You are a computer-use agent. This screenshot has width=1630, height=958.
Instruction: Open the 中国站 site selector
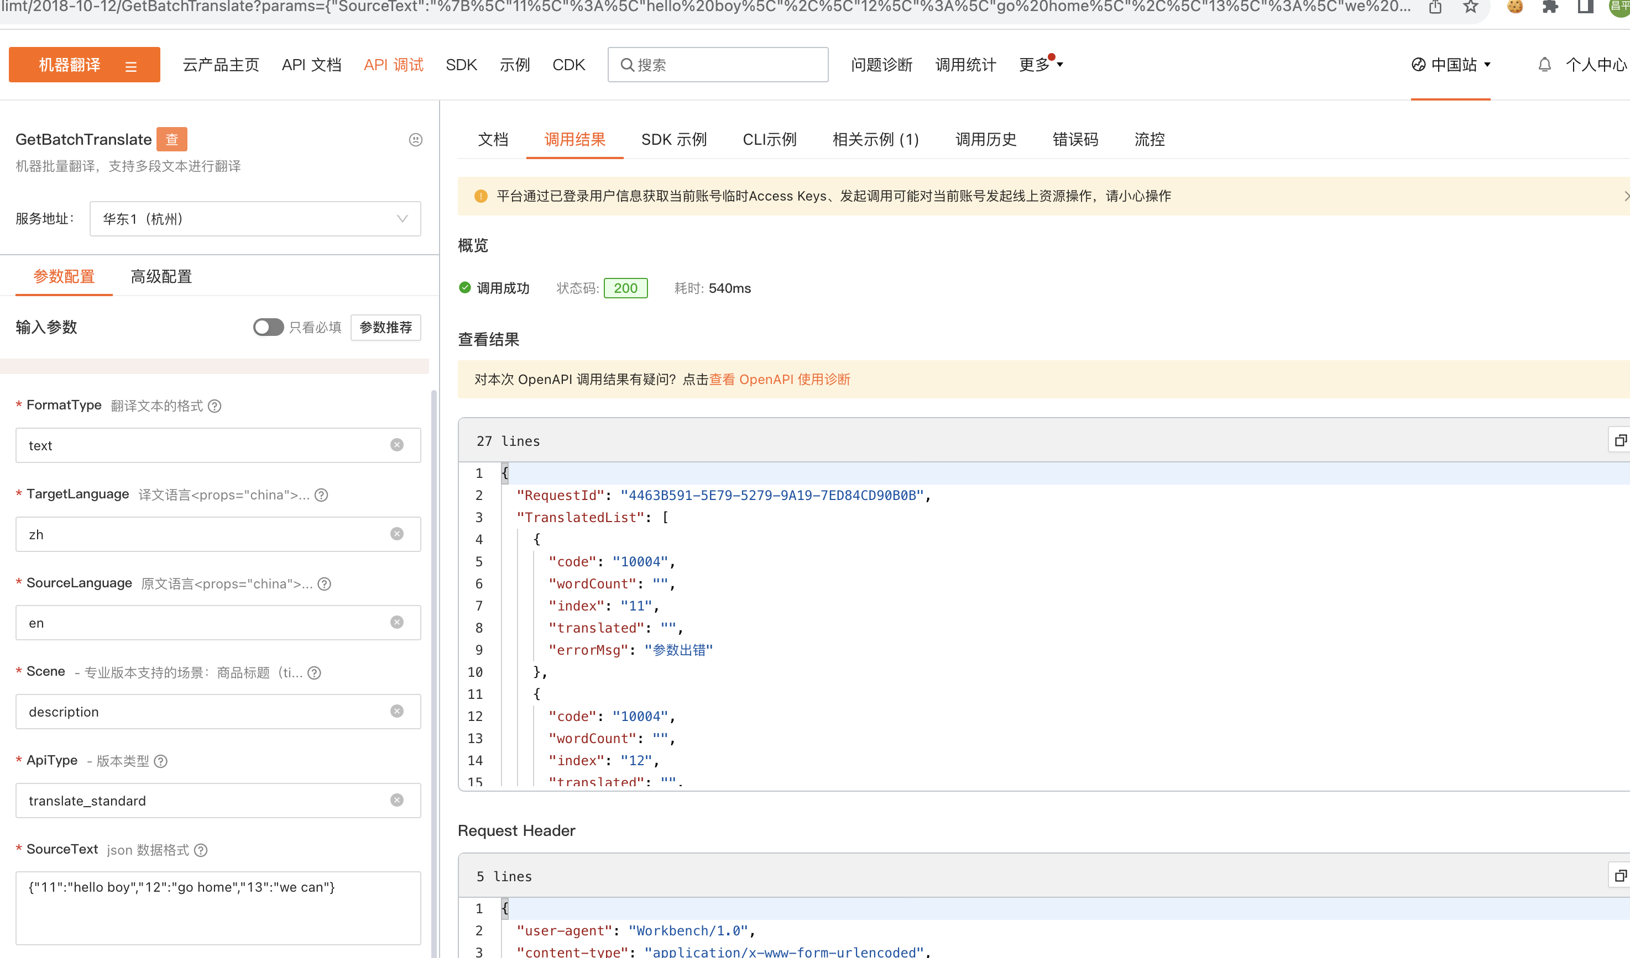1451,65
